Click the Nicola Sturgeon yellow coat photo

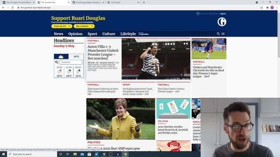121,119
